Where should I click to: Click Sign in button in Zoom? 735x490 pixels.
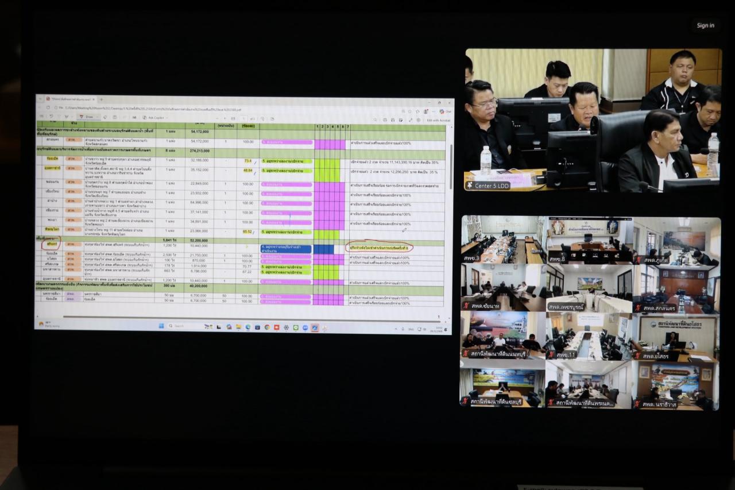(x=706, y=25)
